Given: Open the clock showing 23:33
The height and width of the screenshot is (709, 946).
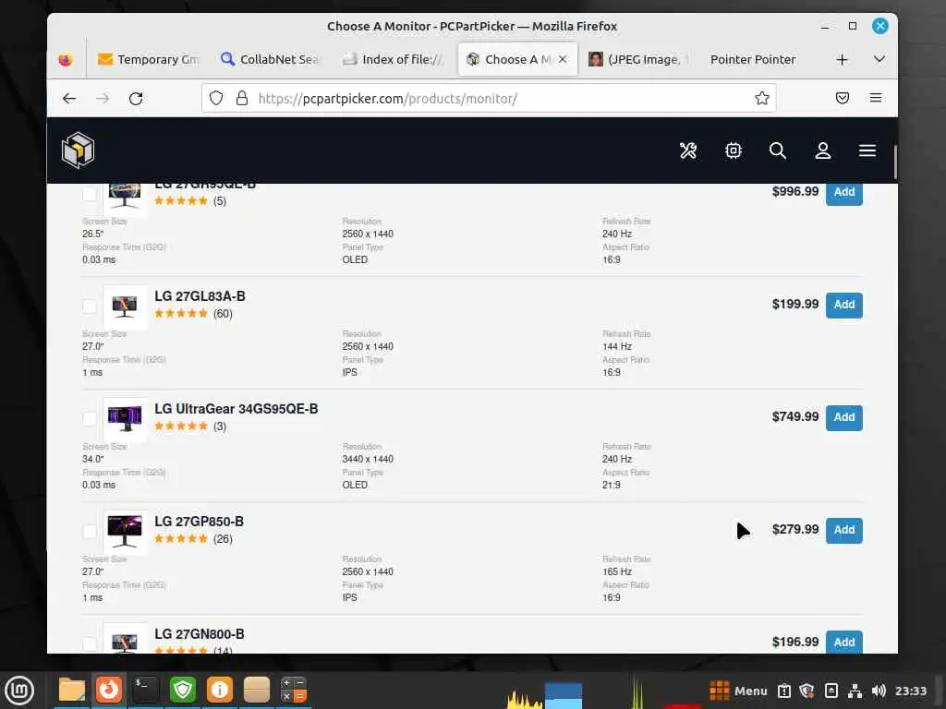Looking at the screenshot, I should pyautogui.click(x=910, y=691).
